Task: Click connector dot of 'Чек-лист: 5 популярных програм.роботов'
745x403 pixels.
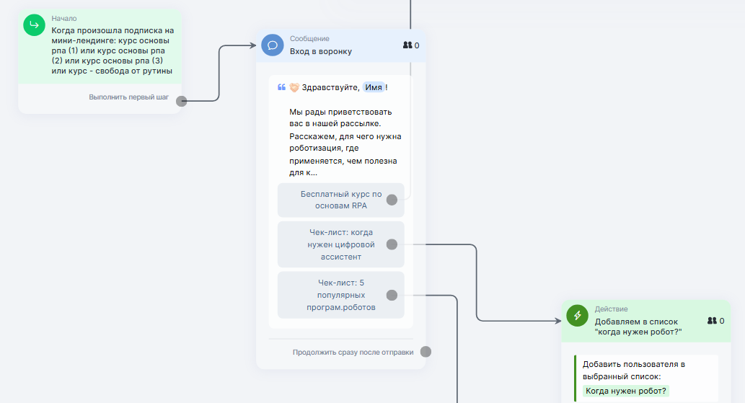Action: tap(392, 295)
